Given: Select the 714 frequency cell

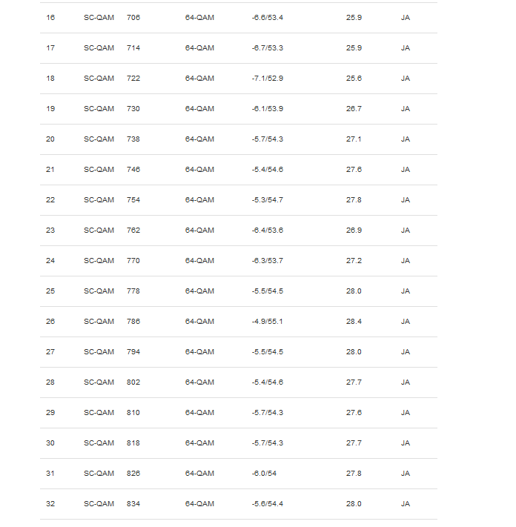Looking at the screenshot, I should tap(133, 47).
